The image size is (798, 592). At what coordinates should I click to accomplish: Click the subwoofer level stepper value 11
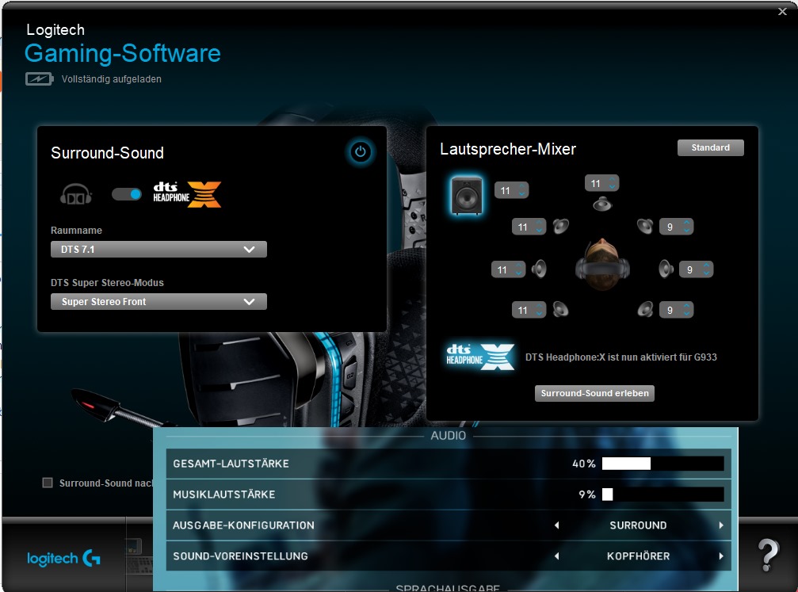tap(511, 190)
